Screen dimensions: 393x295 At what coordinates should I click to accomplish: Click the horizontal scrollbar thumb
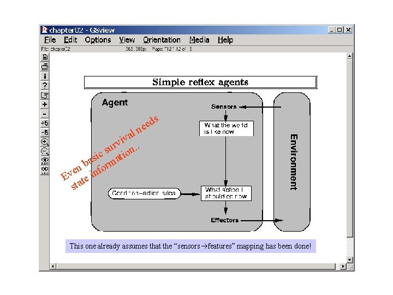coord(196,266)
